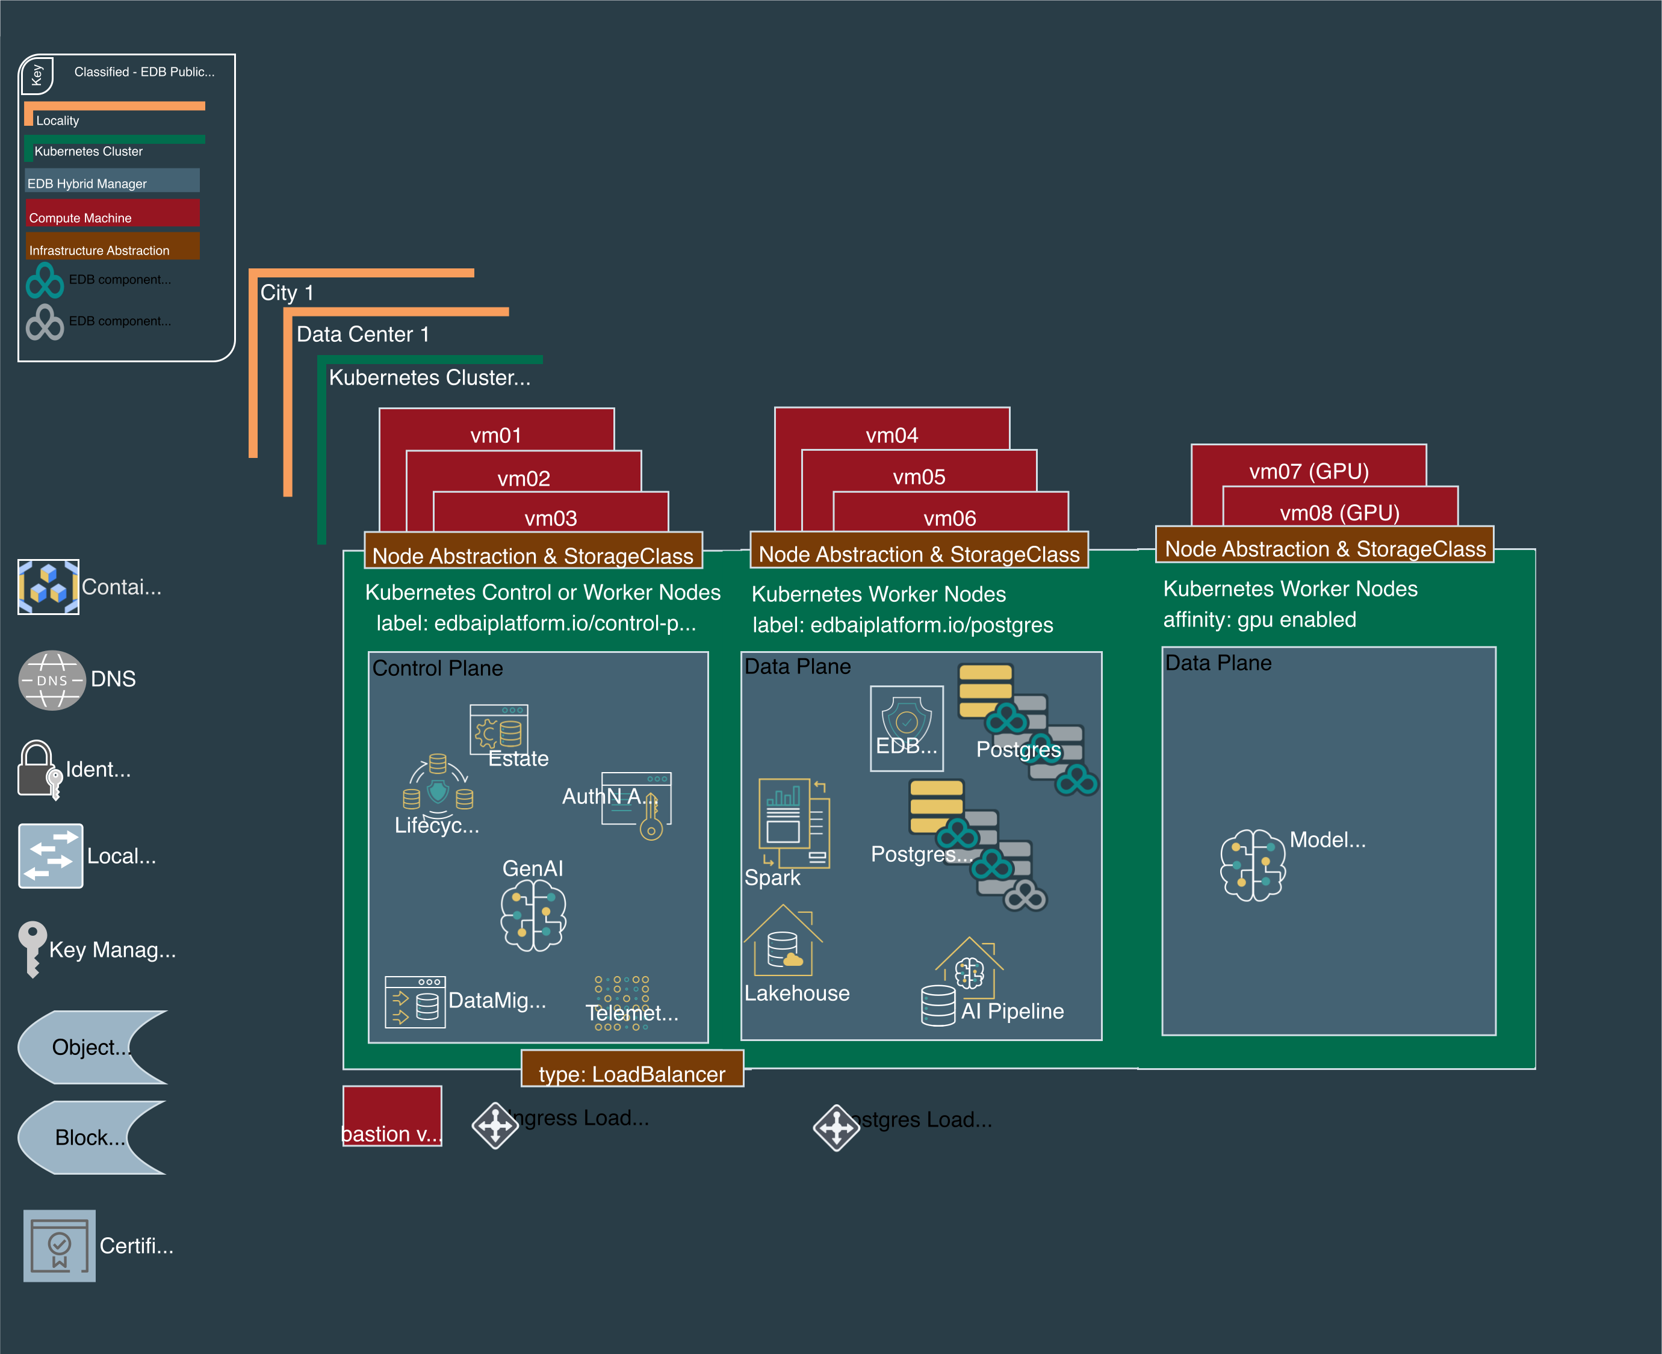Click the vm08 (GPU) machine box
The width and height of the screenshot is (1662, 1354).
pyautogui.click(x=1340, y=507)
